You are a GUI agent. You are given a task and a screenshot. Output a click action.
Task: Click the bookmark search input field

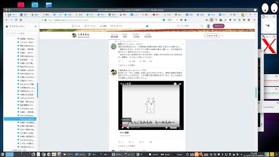(x=21, y=33)
